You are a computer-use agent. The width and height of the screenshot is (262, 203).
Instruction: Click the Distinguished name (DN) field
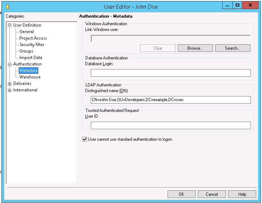pyautogui.click(x=170, y=100)
